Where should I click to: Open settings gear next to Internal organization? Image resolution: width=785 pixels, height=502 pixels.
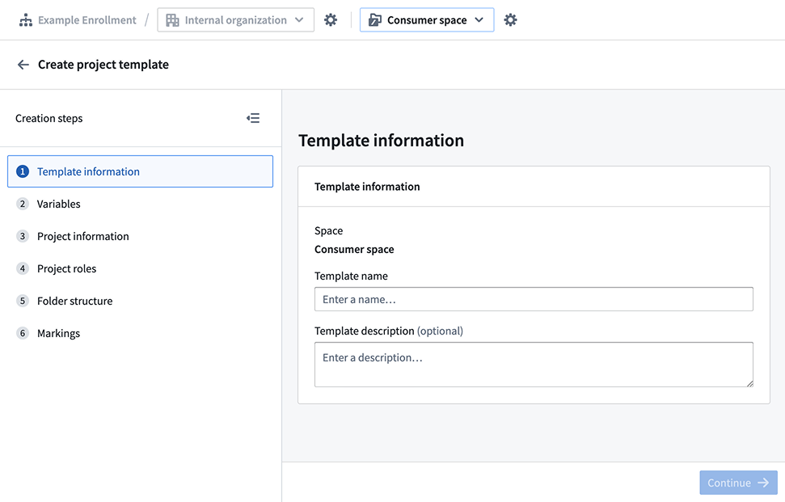[x=331, y=20]
